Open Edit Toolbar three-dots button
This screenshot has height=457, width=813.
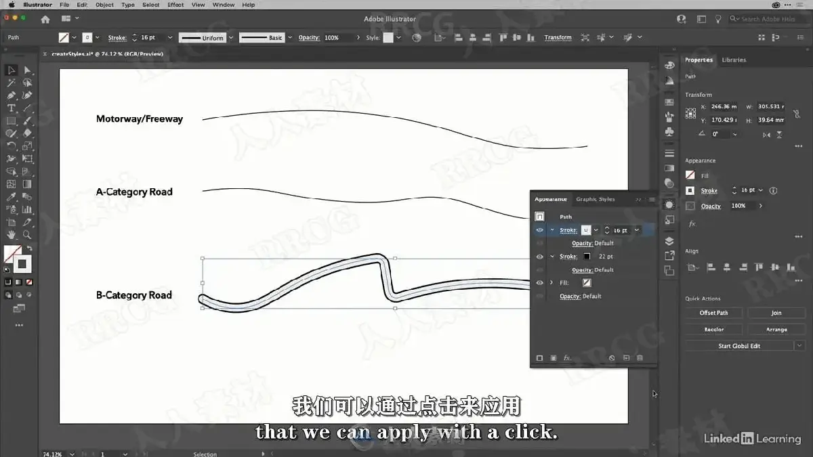pyautogui.click(x=19, y=326)
